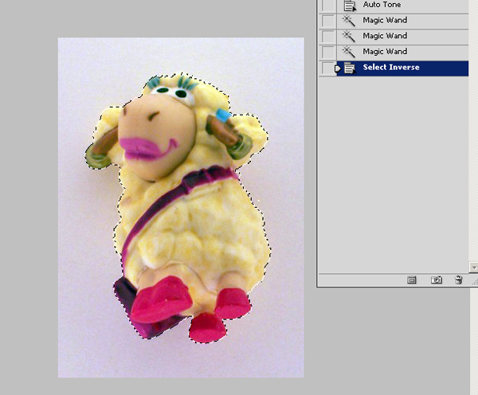Select the Auto Tone history state
This screenshot has width=478, height=395.
pyautogui.click(x=402, y=6)
